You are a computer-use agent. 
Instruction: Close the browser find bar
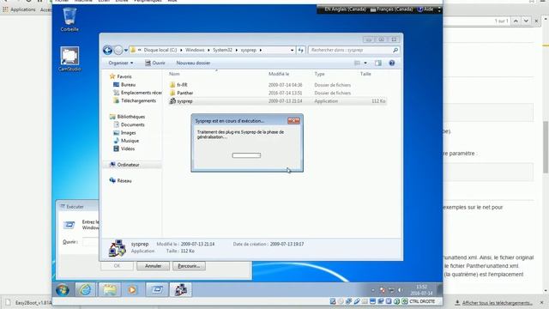tap(536, 21)
